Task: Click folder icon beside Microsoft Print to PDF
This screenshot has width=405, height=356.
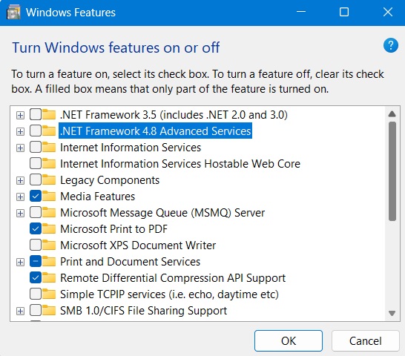Action: 49,229
